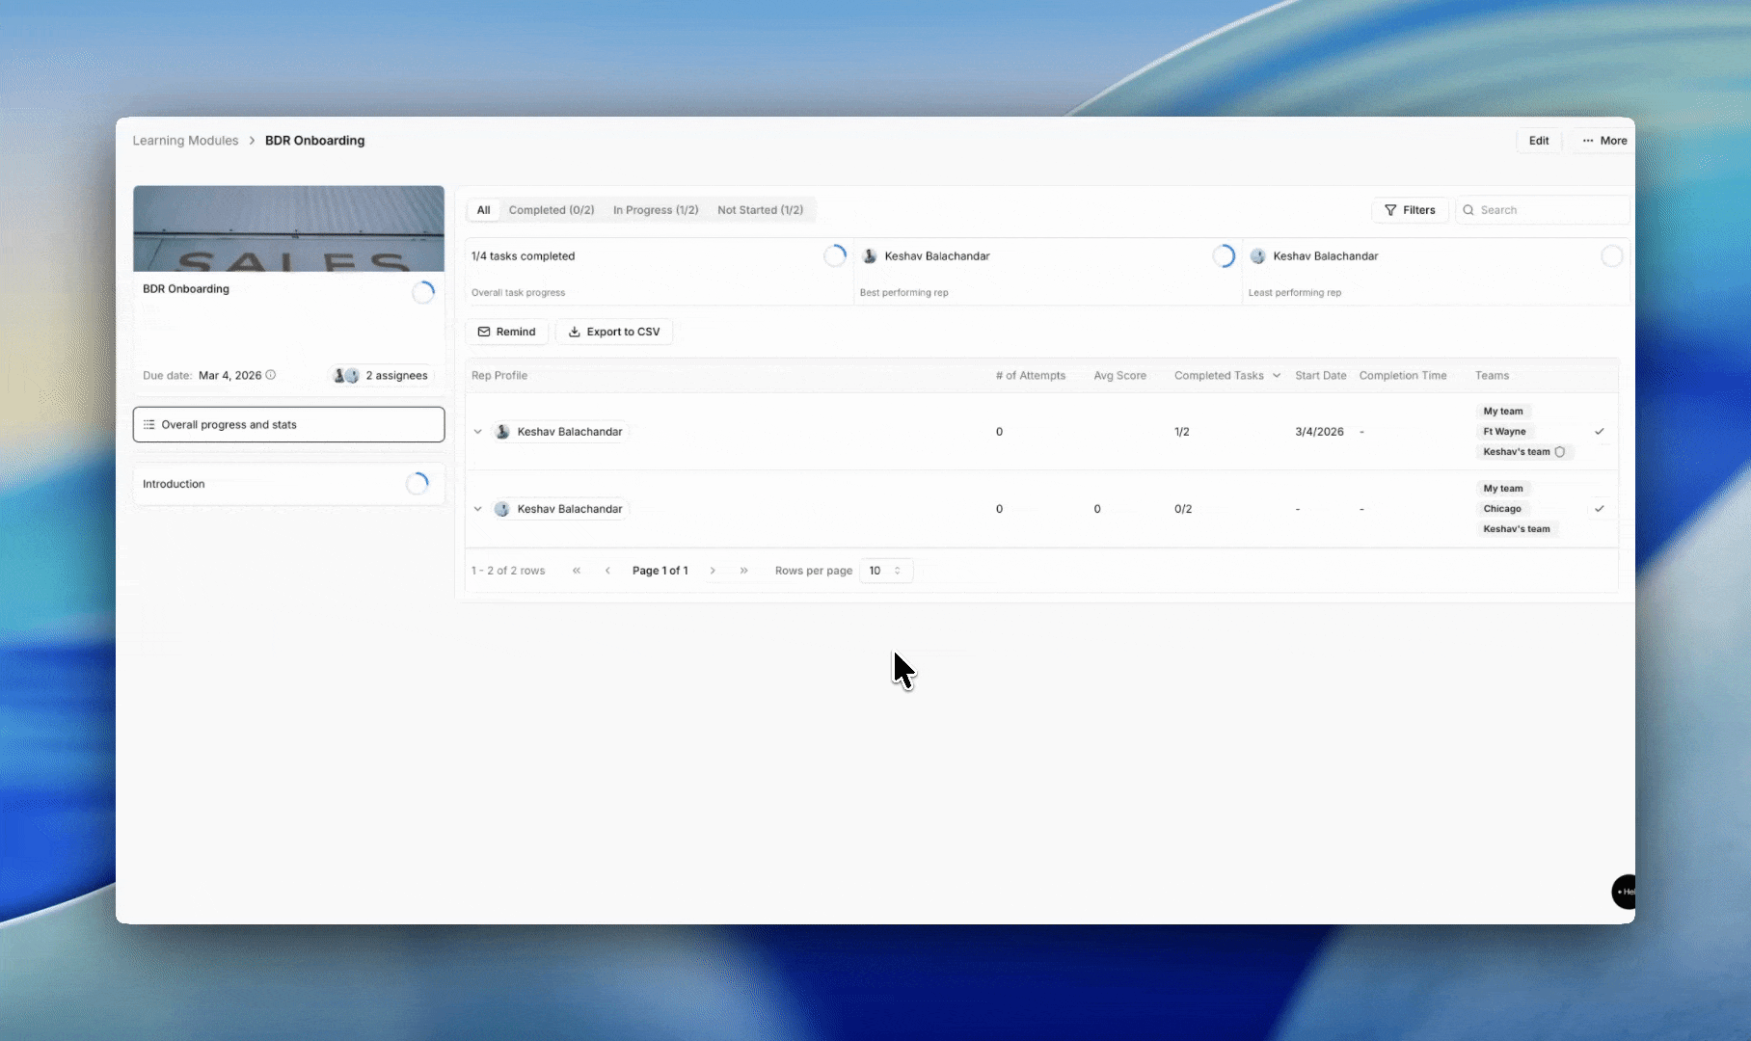Click the SALES banner image
The image size is (1751, 1041).
pos(288,228)
